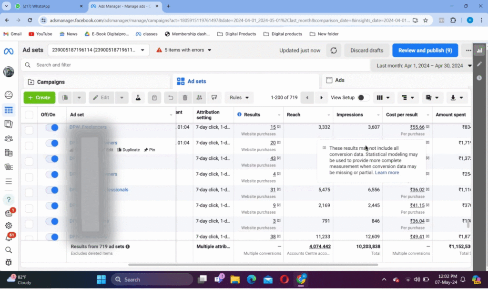Open the charts panel icon at right edge
488x289 pixels.
point(479,51)
